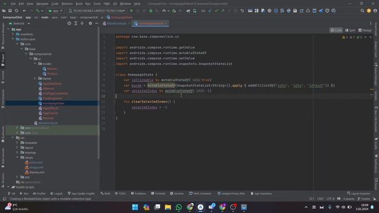379x213 pixels.
Task: Open the Tools menu
Action: coord(97,4)
